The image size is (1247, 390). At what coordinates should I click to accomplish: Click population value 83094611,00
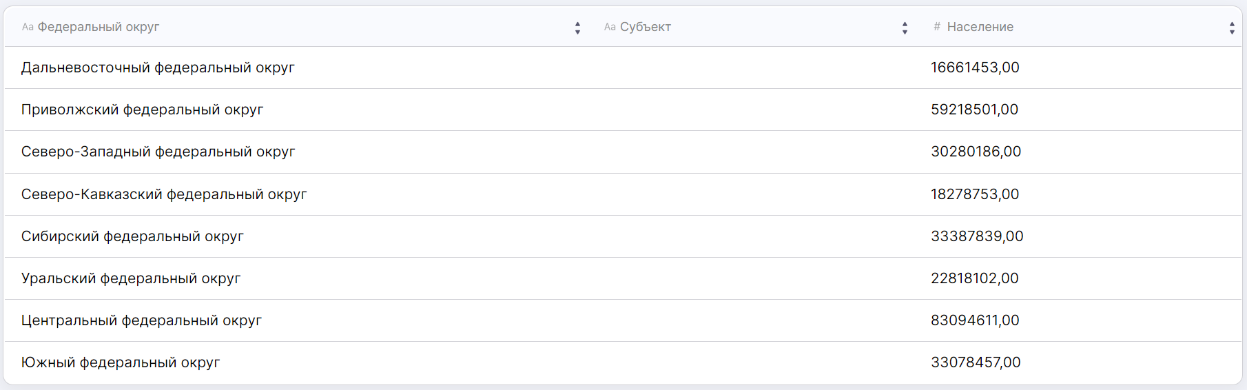975,320
